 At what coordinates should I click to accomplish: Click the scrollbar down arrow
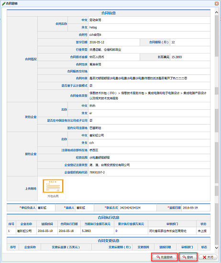(217, 248)
